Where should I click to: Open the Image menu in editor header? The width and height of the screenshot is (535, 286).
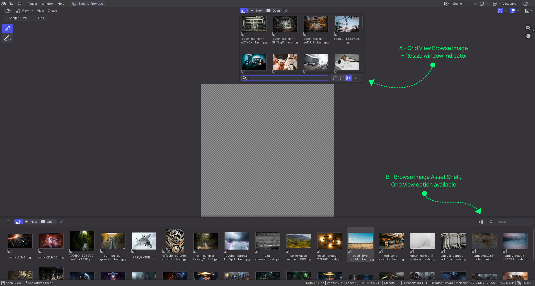click(x=52, y=11)
